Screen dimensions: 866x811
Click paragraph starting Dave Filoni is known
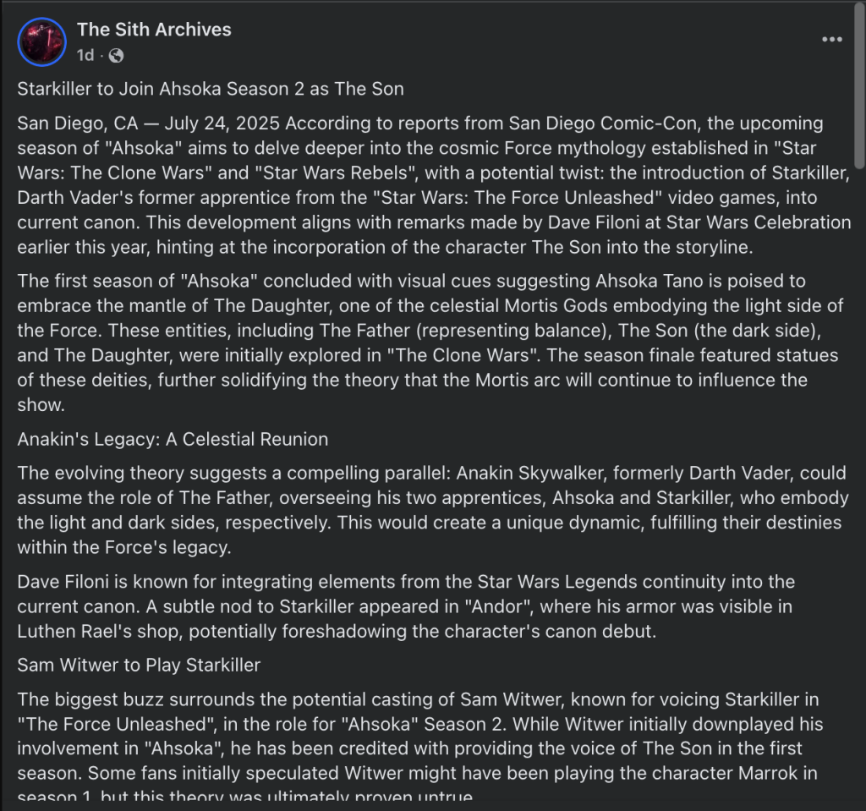(406, 606)
